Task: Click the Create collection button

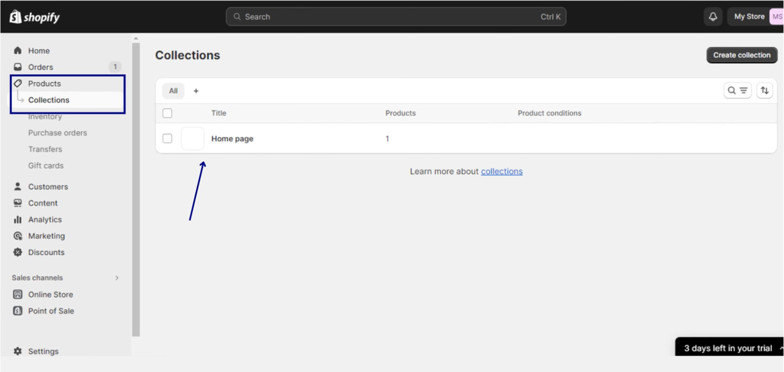Action: (742, 55)
